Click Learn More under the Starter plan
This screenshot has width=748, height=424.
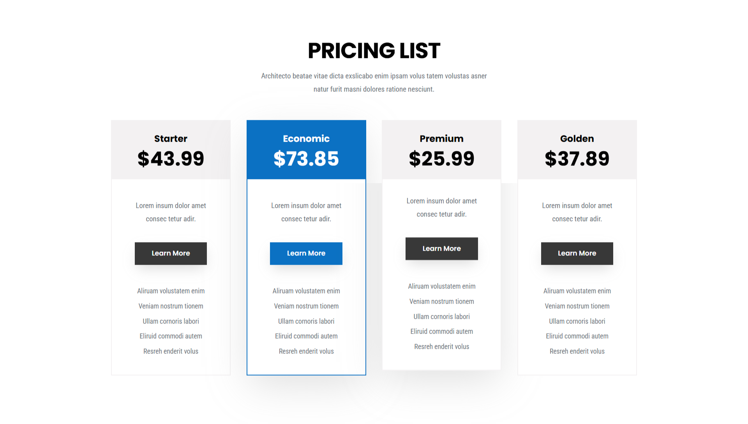click(171, 253)
